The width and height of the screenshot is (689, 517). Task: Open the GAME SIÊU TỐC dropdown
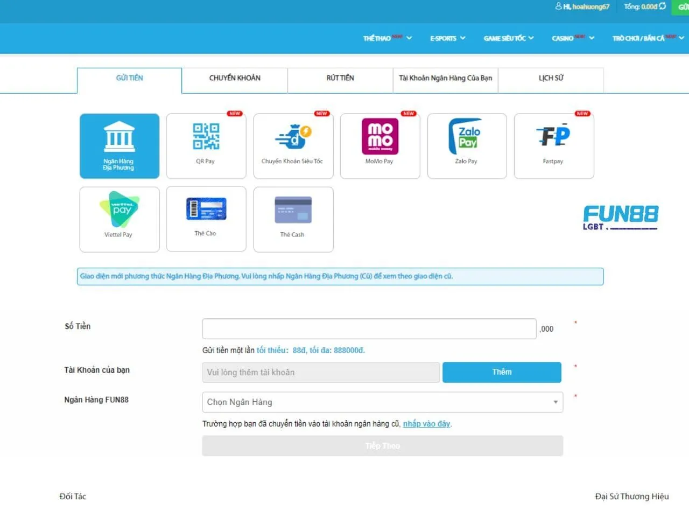pos(509,38)
